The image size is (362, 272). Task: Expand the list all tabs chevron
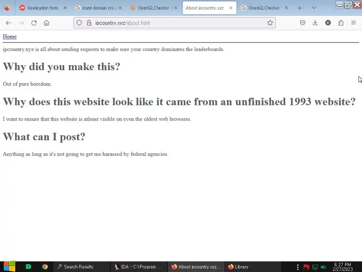(x=314, y=8)
